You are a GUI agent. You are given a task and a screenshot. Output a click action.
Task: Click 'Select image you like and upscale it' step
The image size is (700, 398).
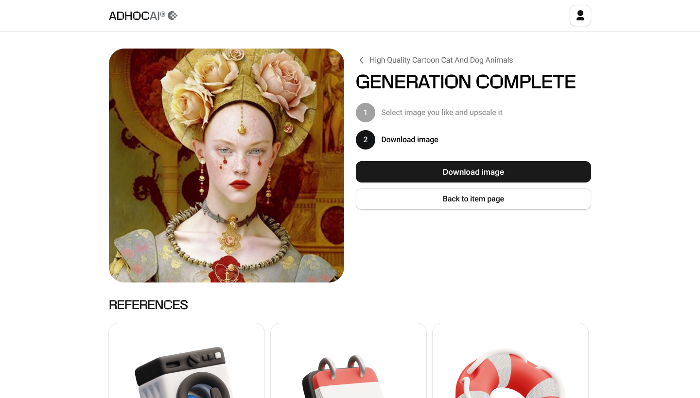click(441, 113)
